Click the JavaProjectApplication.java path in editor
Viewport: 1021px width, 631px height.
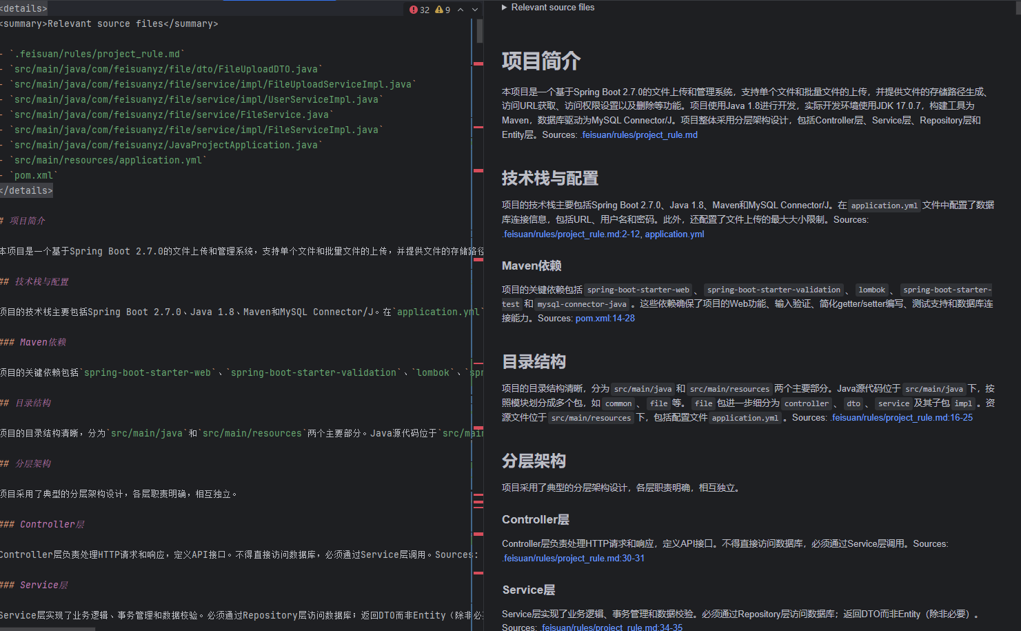pyautogui.click(x=165, y=146)
